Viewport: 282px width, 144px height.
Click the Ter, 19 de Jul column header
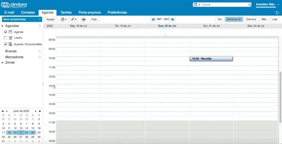point(123,26)
